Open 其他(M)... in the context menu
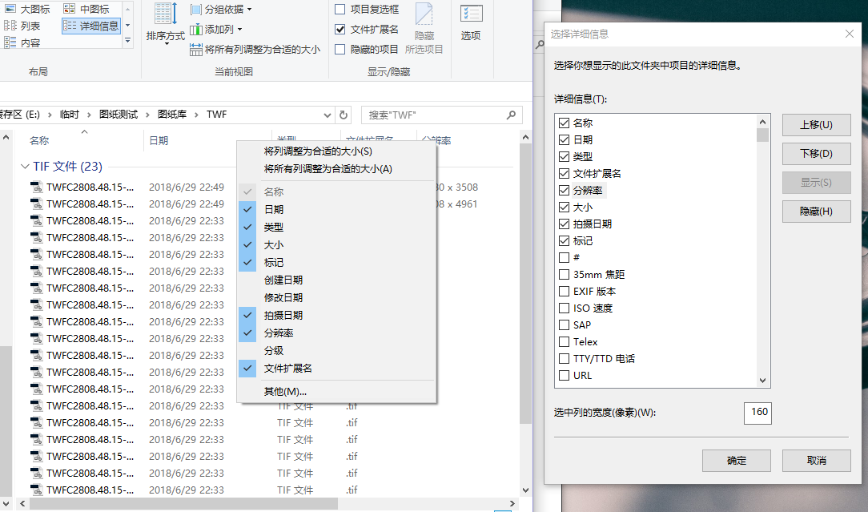The image size is (868, 512). point(285,392)
